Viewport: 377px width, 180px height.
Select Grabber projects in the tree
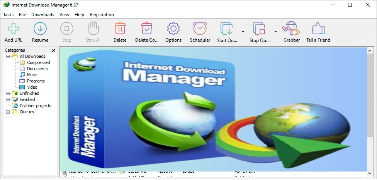click(x=36, y=106)
